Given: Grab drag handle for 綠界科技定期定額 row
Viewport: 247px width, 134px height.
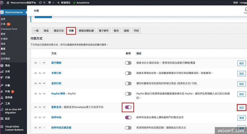Looking at the screenshot, I should coord(36,128).
